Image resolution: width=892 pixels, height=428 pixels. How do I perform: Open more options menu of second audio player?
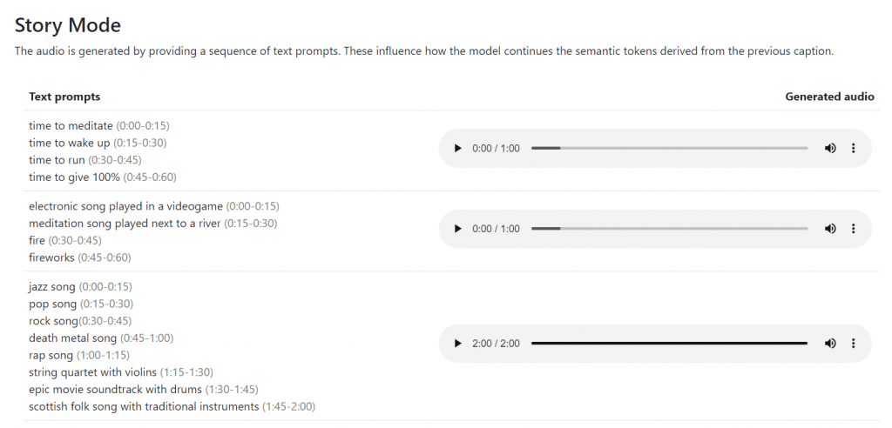pos(854,229)
